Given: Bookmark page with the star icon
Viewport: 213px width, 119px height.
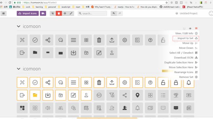Looking at the screenshot, I should click(166, 2).
